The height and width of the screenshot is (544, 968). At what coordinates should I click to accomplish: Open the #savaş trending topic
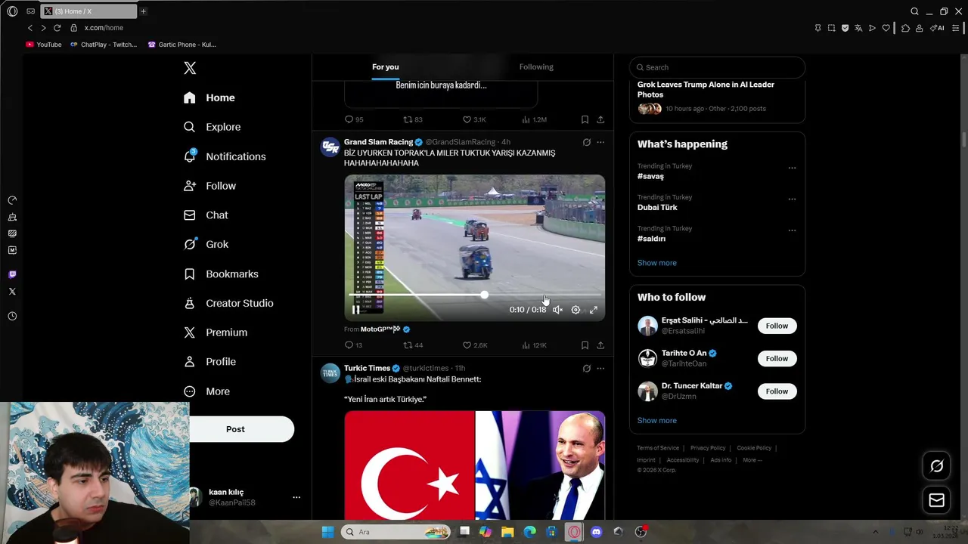[x=650, y=176]
